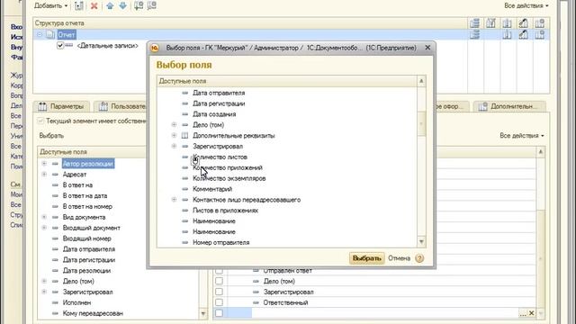Viewport: 576px width, 324px height.
Task: Select Дата отправителя in dialog
Action: pos(219,93)
